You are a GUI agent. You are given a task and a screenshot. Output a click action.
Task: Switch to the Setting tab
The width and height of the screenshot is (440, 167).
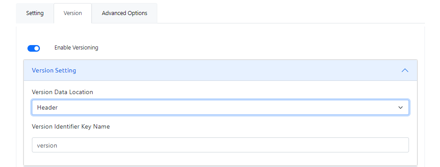tap(35, 13)
